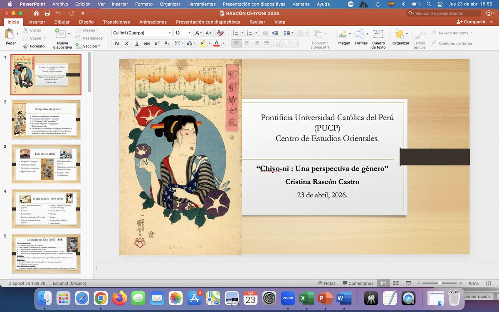Adjust the zoom slider handle
The image size is (499, 312).
(440, 283)
